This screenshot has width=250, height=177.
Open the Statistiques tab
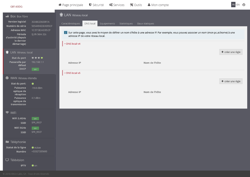tap(126, 24)
